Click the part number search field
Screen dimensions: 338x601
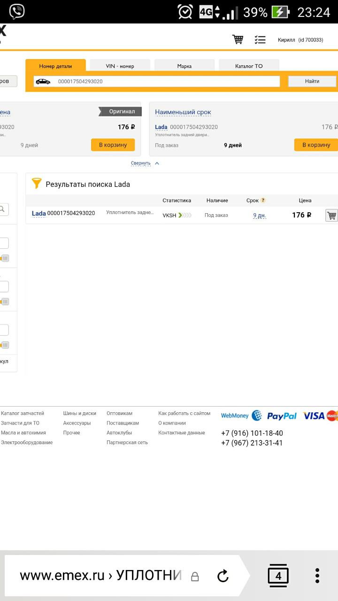(x=157, y=81)
